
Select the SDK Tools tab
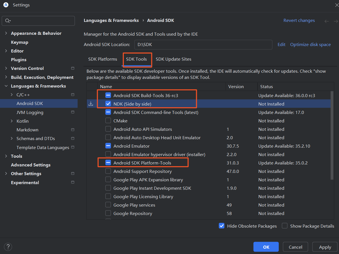[x=136, y=59]
